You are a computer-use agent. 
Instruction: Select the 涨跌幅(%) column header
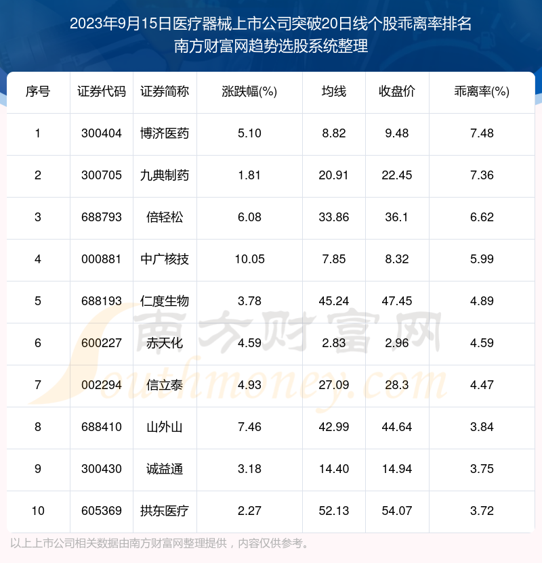(x=249, y=91)
